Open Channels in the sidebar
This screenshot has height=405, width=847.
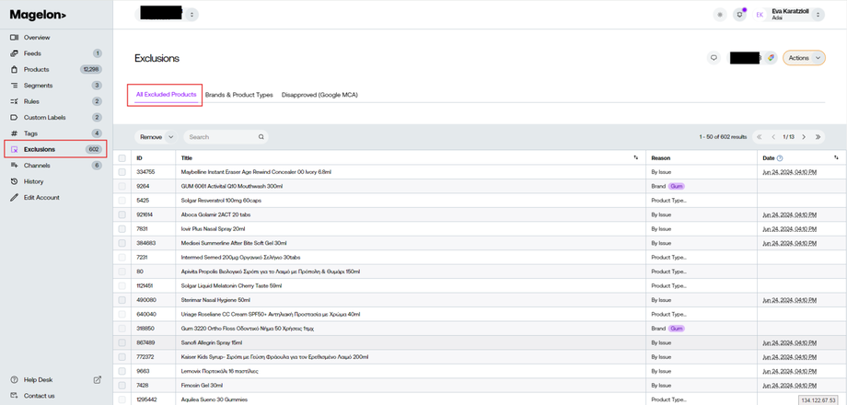click(37, 166)
